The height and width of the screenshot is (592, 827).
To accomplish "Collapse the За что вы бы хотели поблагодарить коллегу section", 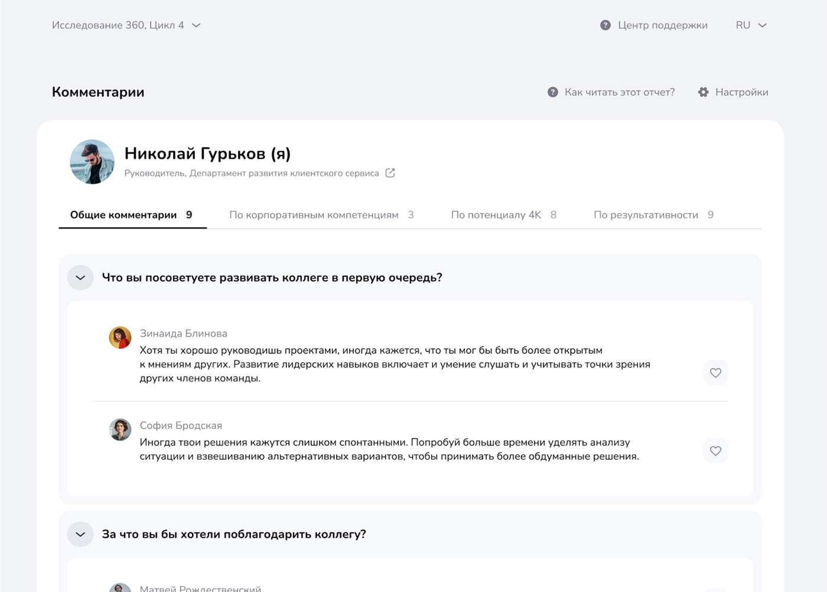I will click(80, 534).
